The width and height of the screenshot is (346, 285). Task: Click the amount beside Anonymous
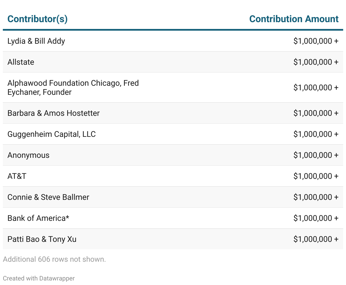pos(316,155)
